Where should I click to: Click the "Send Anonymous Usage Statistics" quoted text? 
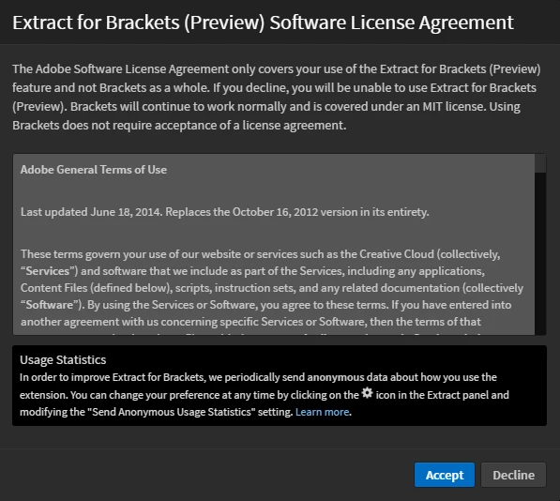[x=171, y=412]
